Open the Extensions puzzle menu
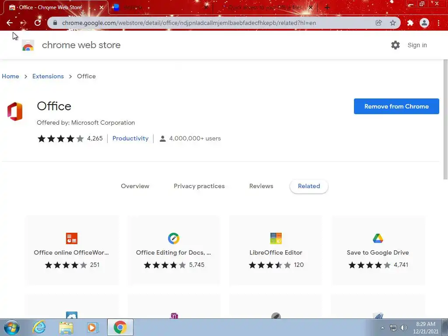 point(410,23)
